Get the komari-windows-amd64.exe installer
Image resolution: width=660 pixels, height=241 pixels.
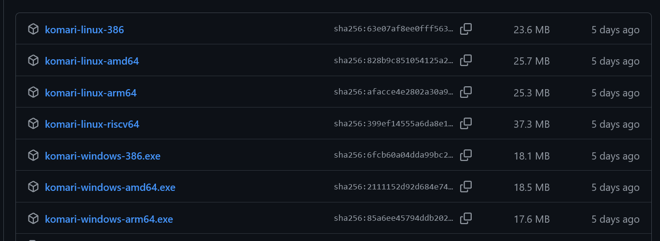(110, 187)
